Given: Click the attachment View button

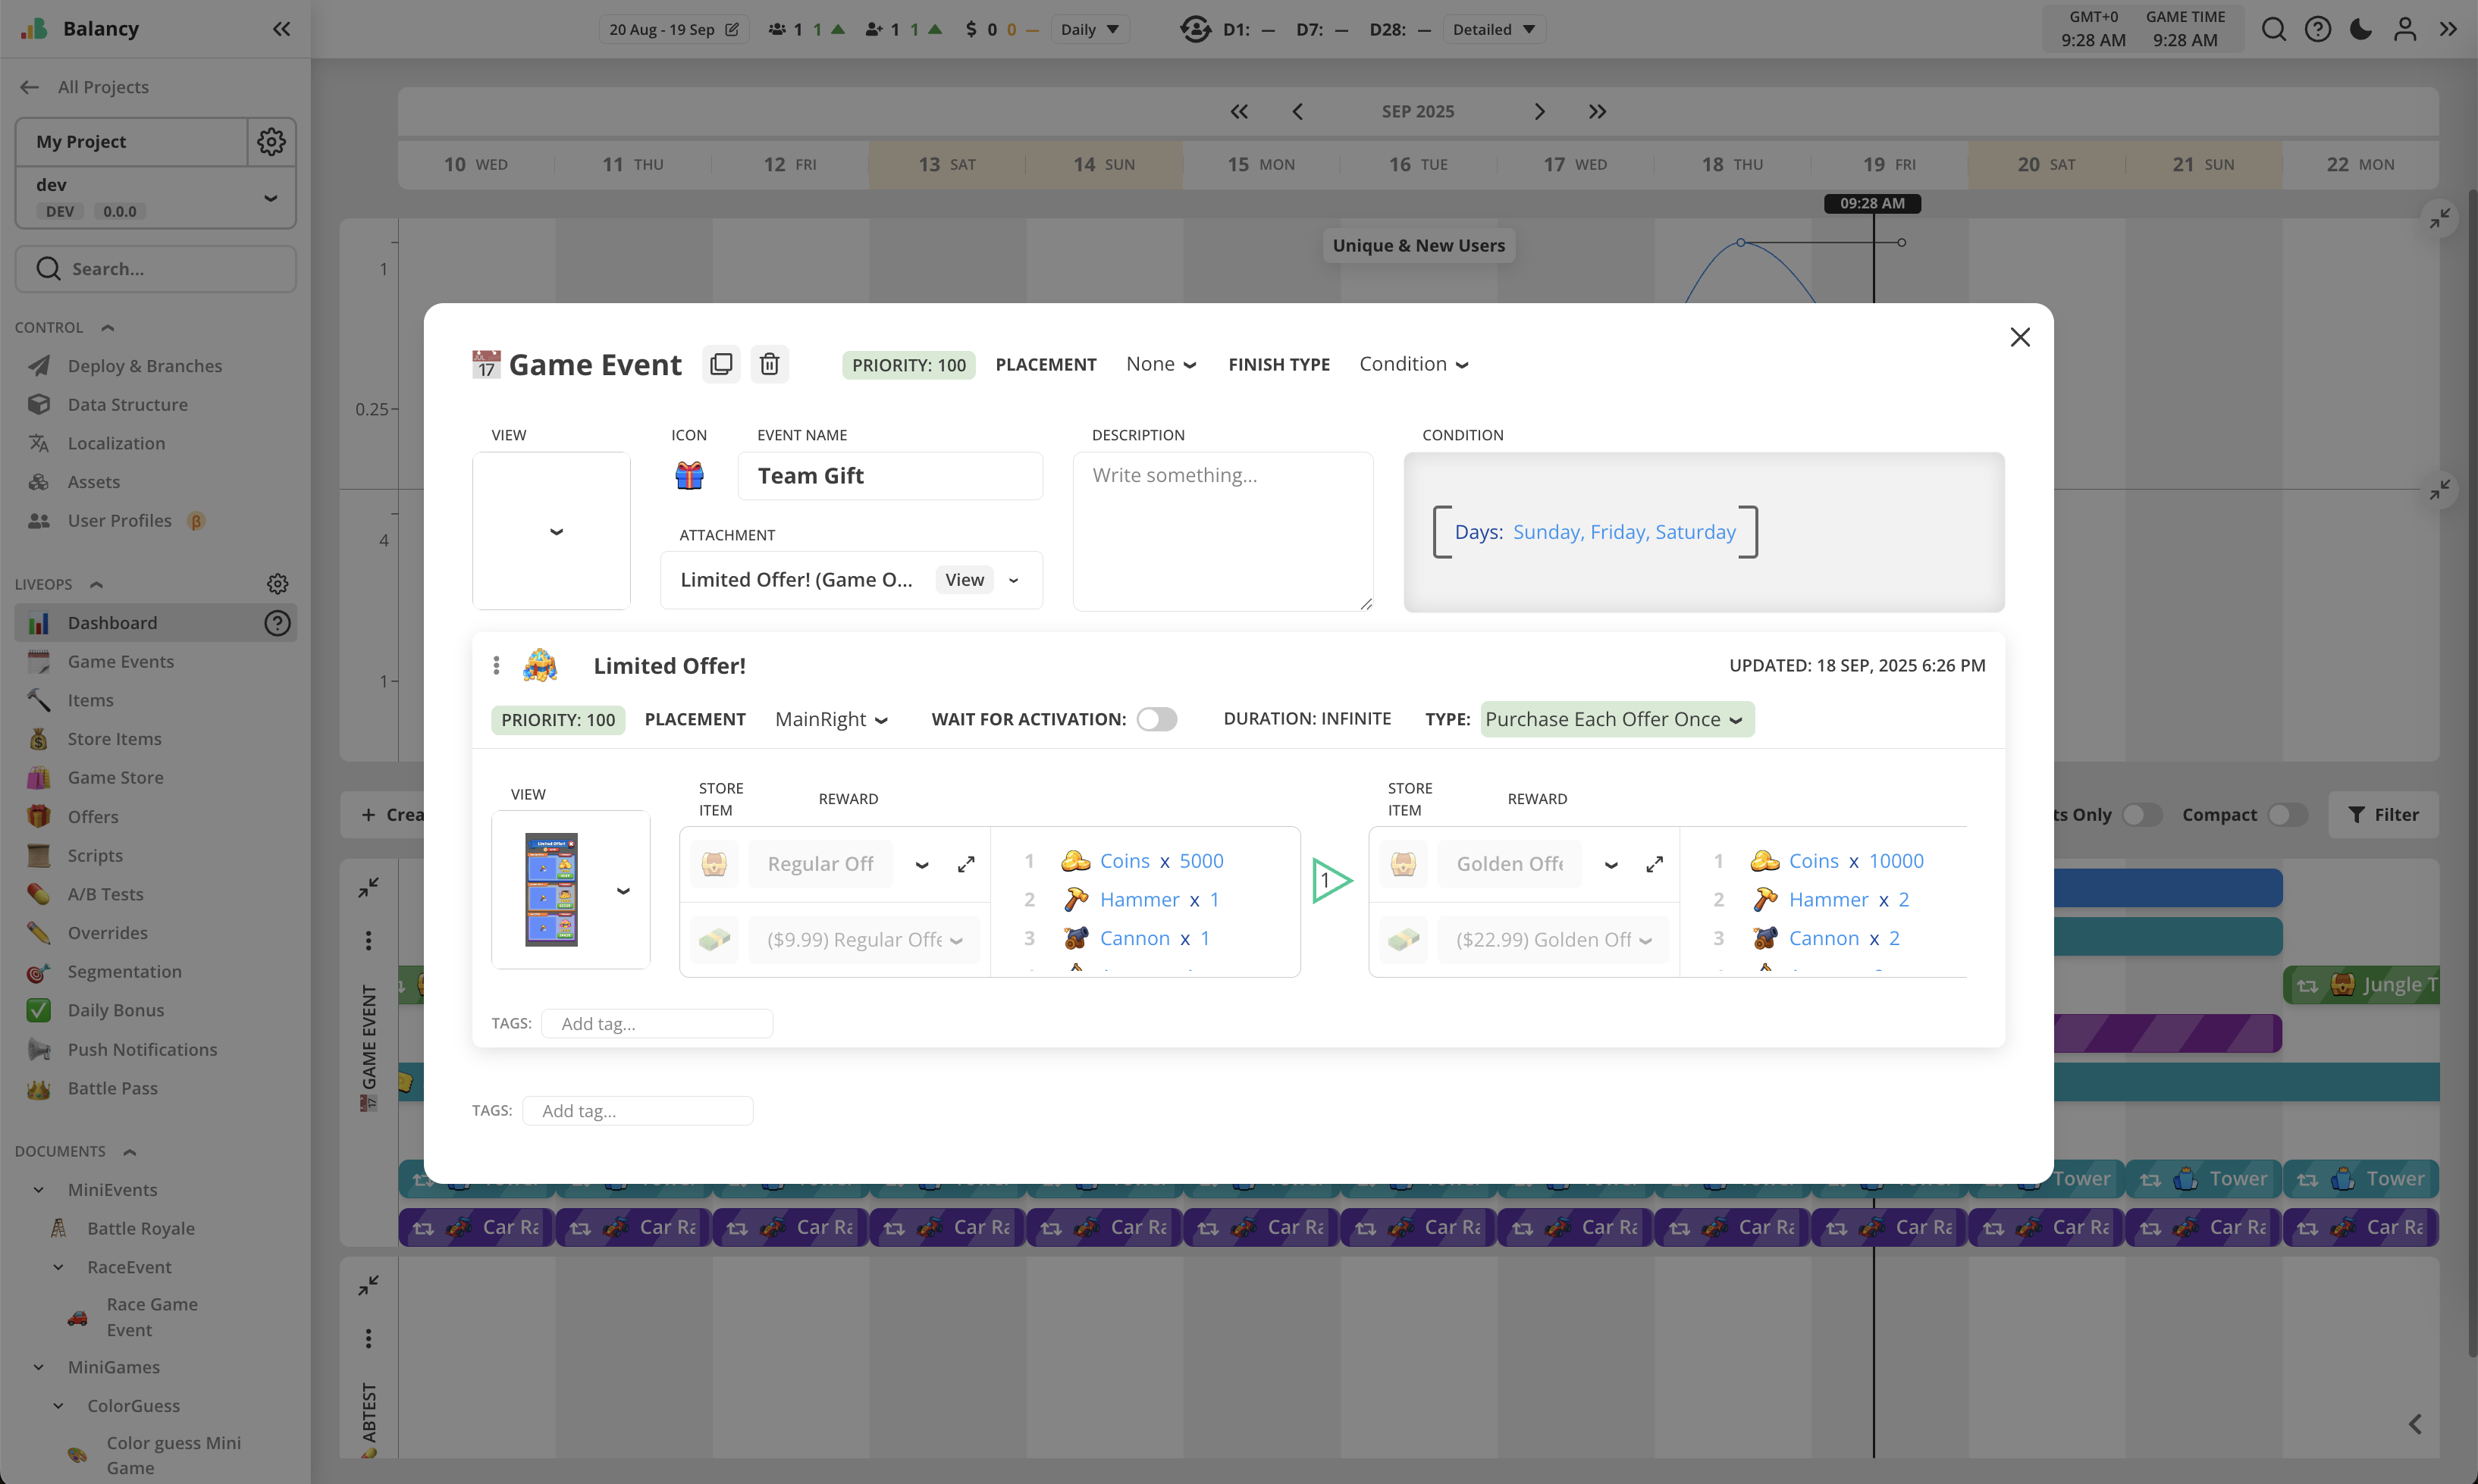Looking at the screenshot, I should tap(964, 580).
